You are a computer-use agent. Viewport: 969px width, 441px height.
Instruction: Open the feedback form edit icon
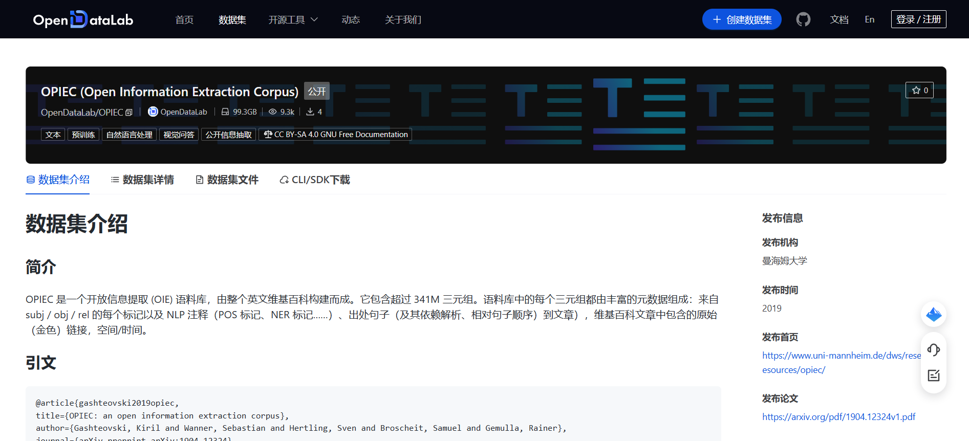point(933,376)
